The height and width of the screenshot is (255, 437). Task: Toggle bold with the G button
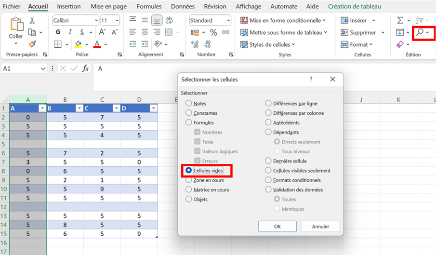click(58, 32)
